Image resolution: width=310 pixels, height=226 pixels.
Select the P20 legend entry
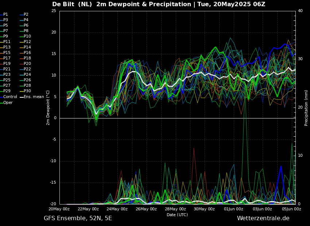[26, 64]
